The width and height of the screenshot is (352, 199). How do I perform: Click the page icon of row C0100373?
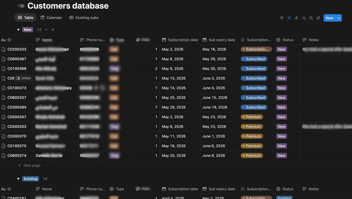coord(3,88)
